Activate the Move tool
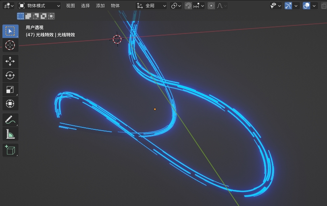Image resolution: width=327 pixels, height=206 pixels. coord(10,61)
